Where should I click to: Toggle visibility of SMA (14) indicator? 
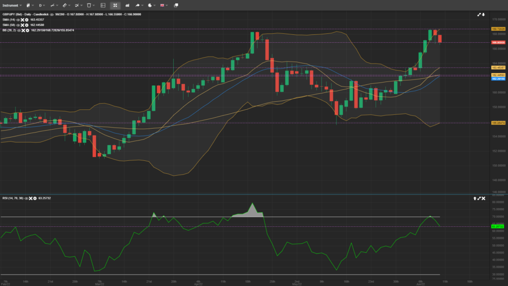pos(18,20)
